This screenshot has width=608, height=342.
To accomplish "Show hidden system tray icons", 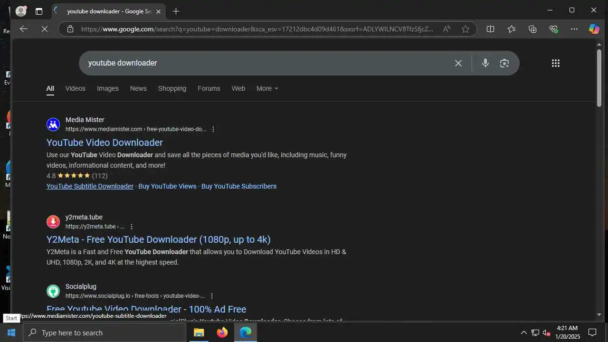I will pos(524,332).
